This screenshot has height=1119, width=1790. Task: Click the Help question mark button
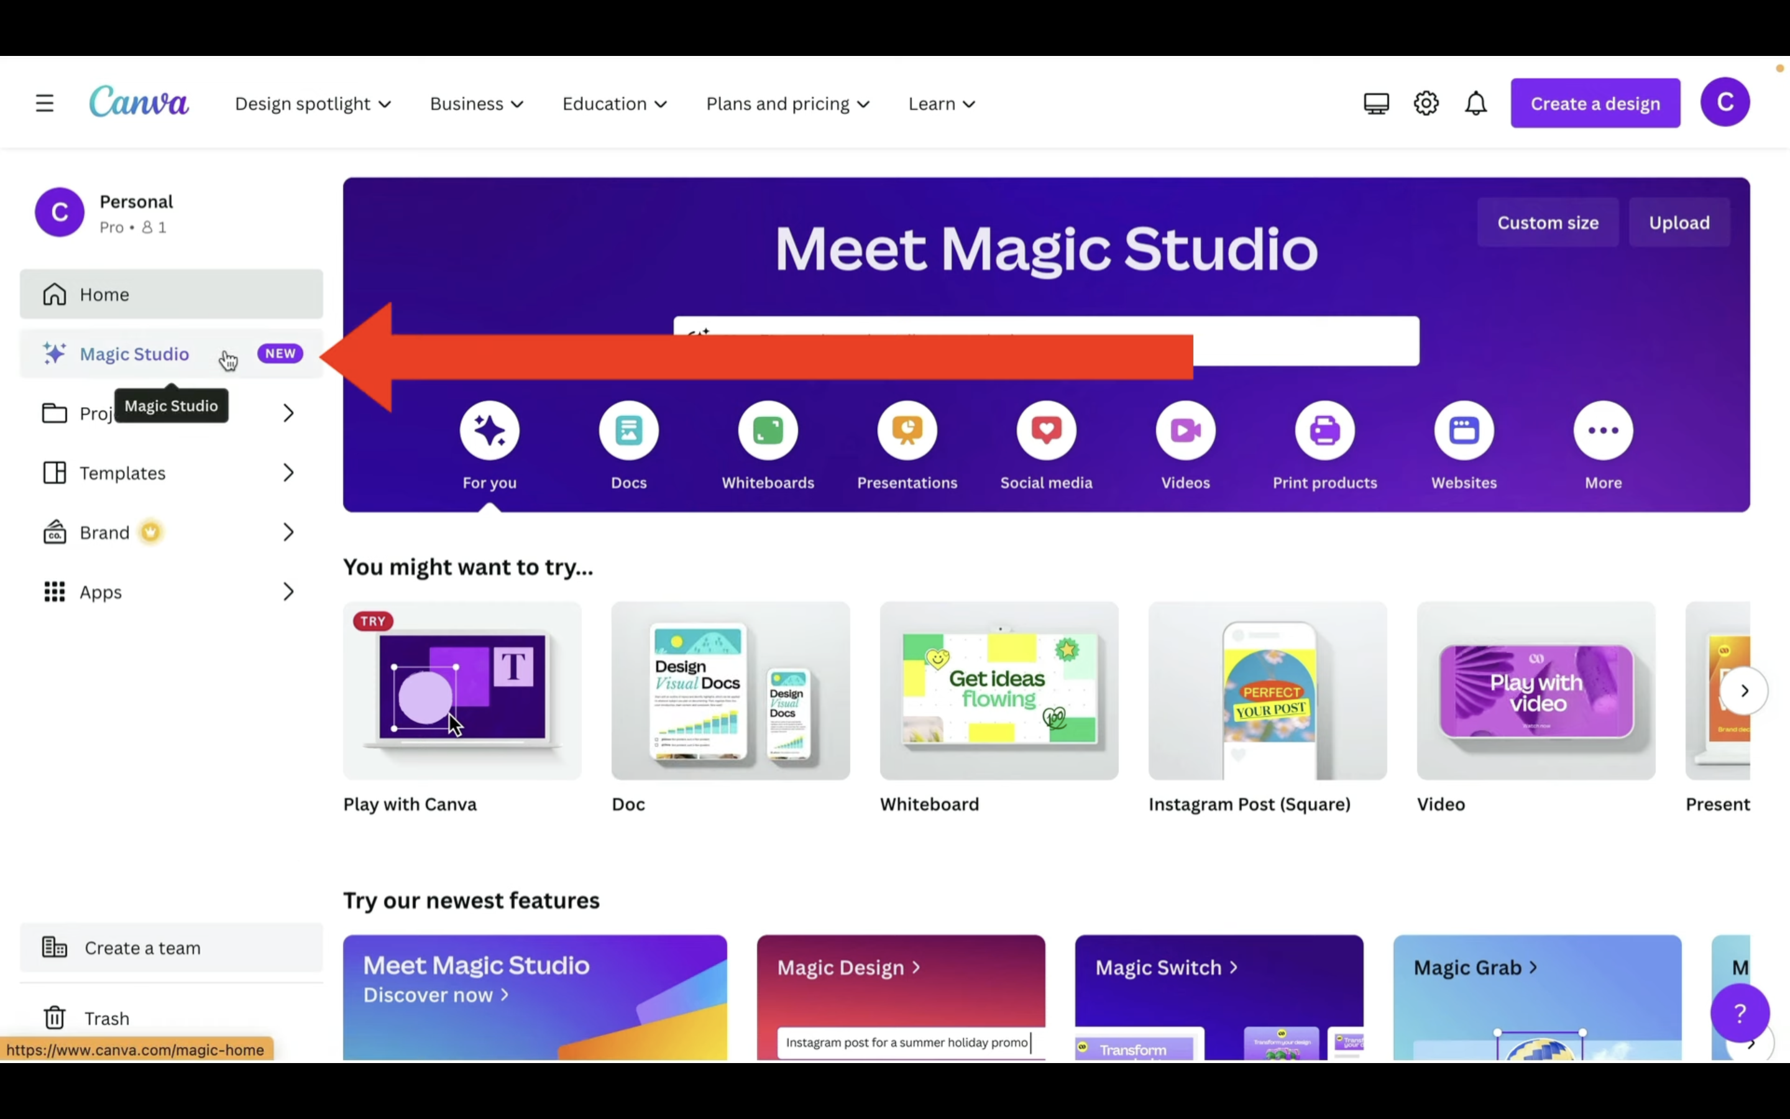pos(1739,1013)
